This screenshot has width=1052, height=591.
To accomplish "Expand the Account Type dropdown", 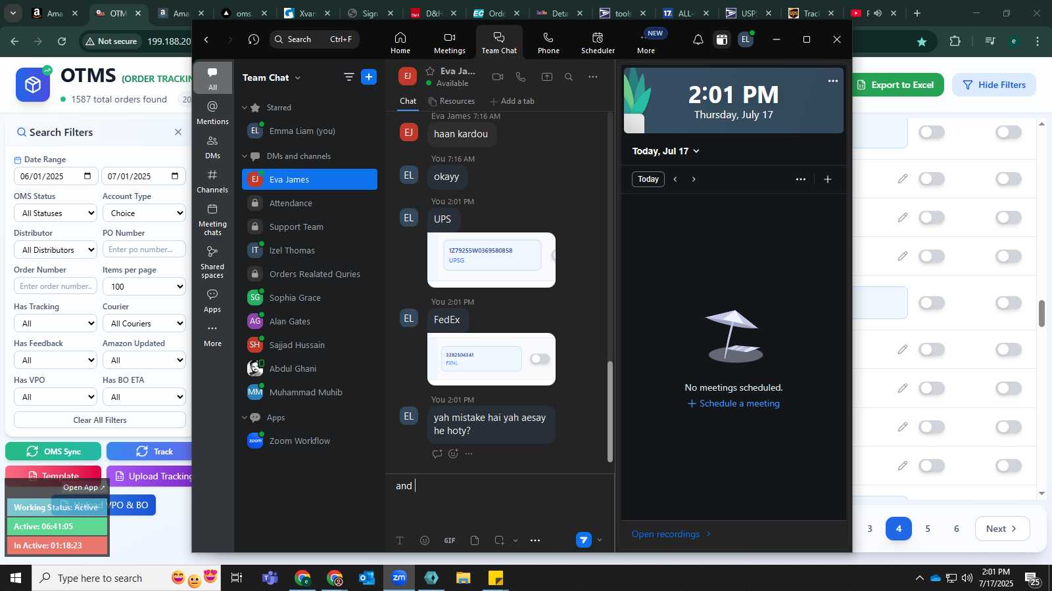I will click(x=144, y=213).
